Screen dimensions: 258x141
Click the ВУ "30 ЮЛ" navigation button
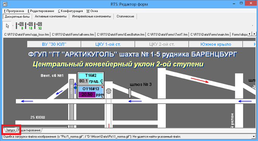[54, 44]
